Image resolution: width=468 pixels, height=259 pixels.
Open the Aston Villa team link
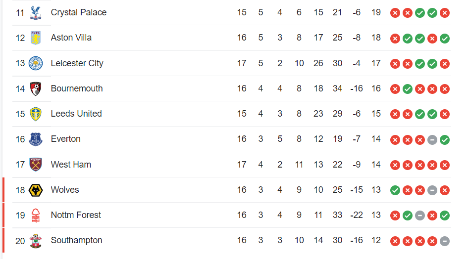pos(71,38)
